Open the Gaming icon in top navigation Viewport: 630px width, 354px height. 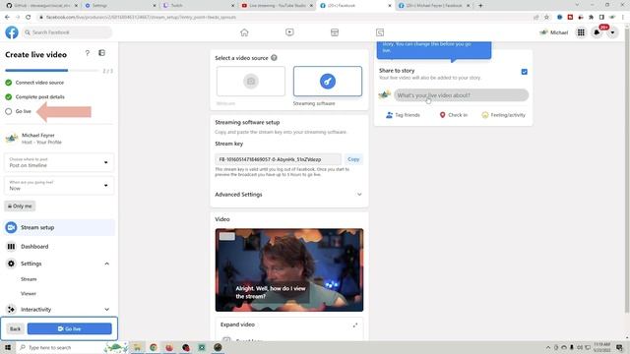[380, 32]
